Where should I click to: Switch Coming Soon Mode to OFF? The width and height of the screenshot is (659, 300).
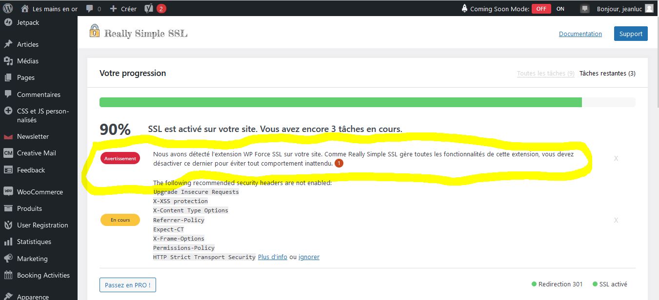pos(541,9)
